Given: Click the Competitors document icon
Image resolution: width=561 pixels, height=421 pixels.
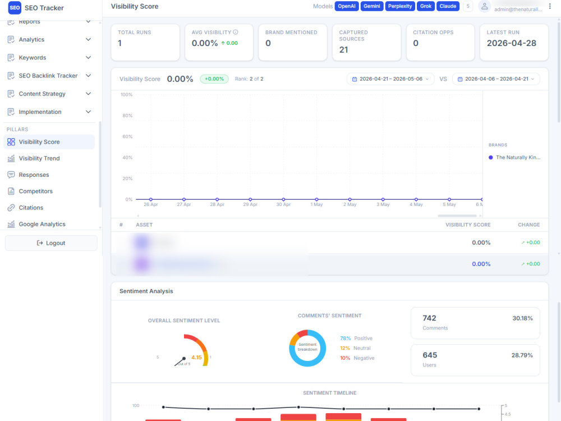Looking at the screenshot, I should click(x=11, y=191).
